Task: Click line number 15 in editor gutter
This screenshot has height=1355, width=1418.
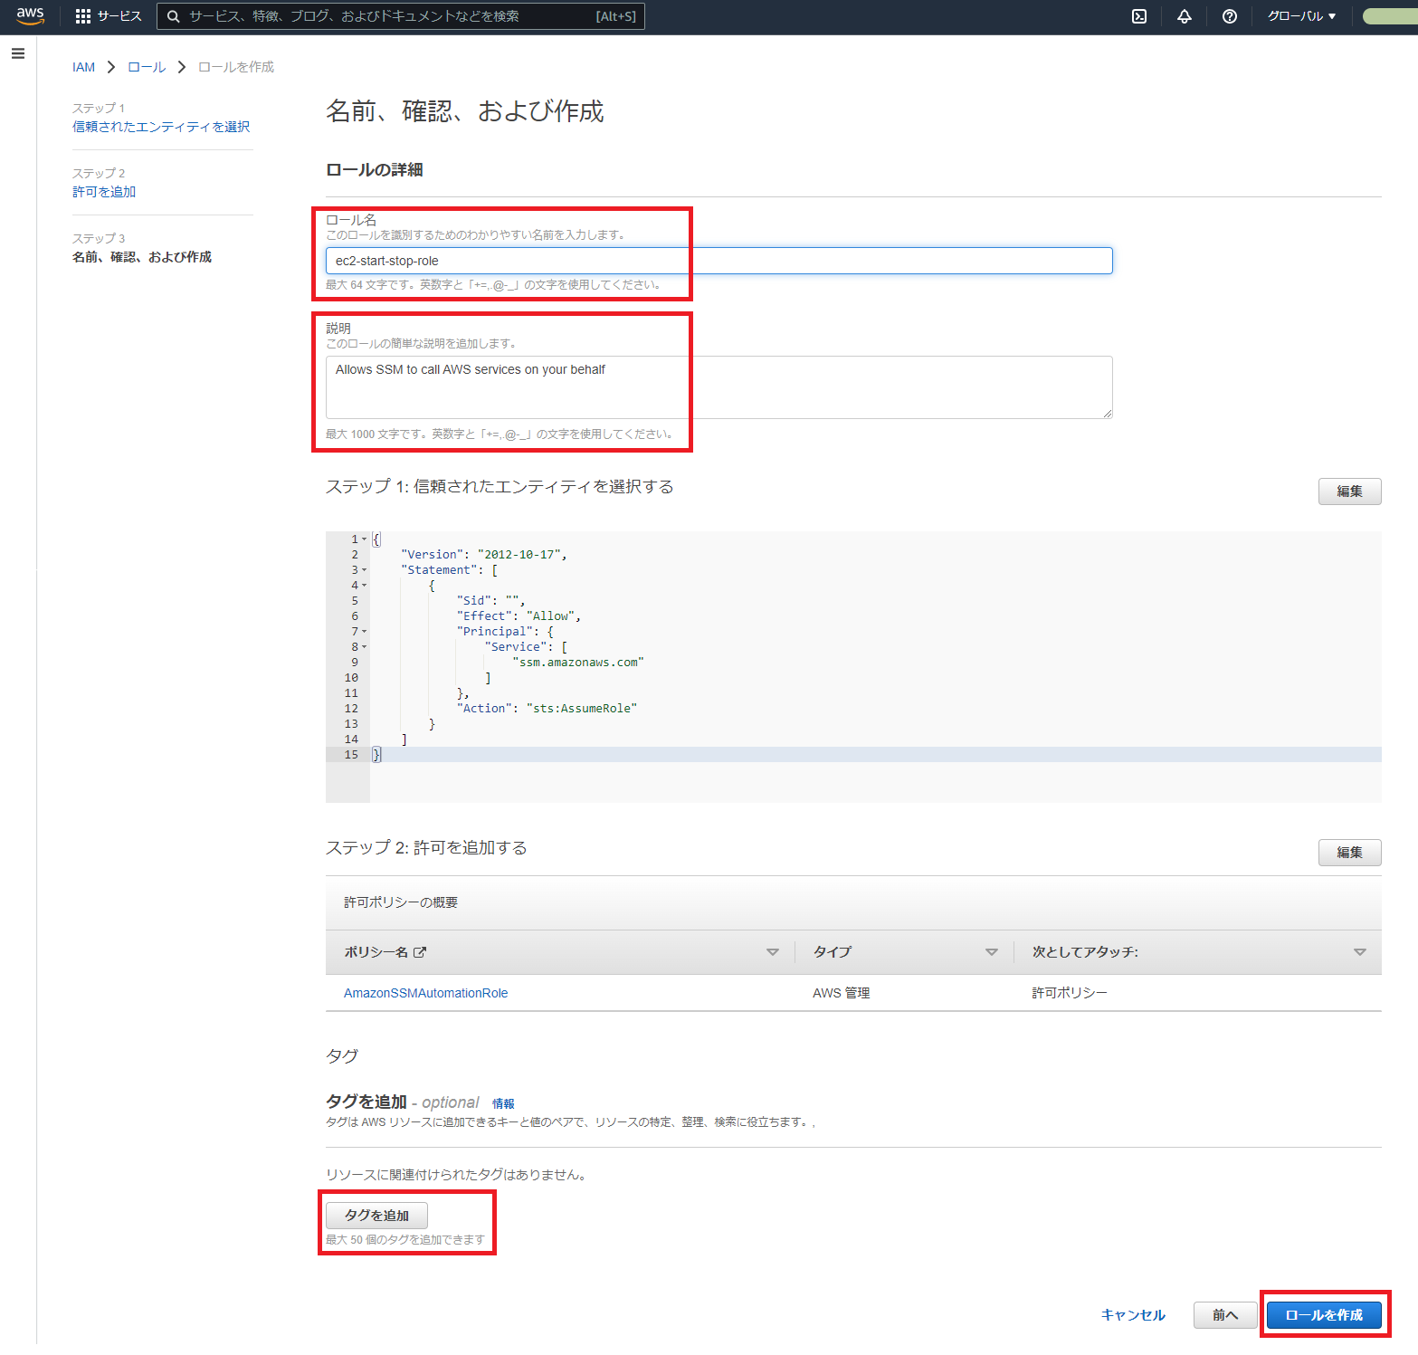Action: pyautogui.click(x=351, y=755)
